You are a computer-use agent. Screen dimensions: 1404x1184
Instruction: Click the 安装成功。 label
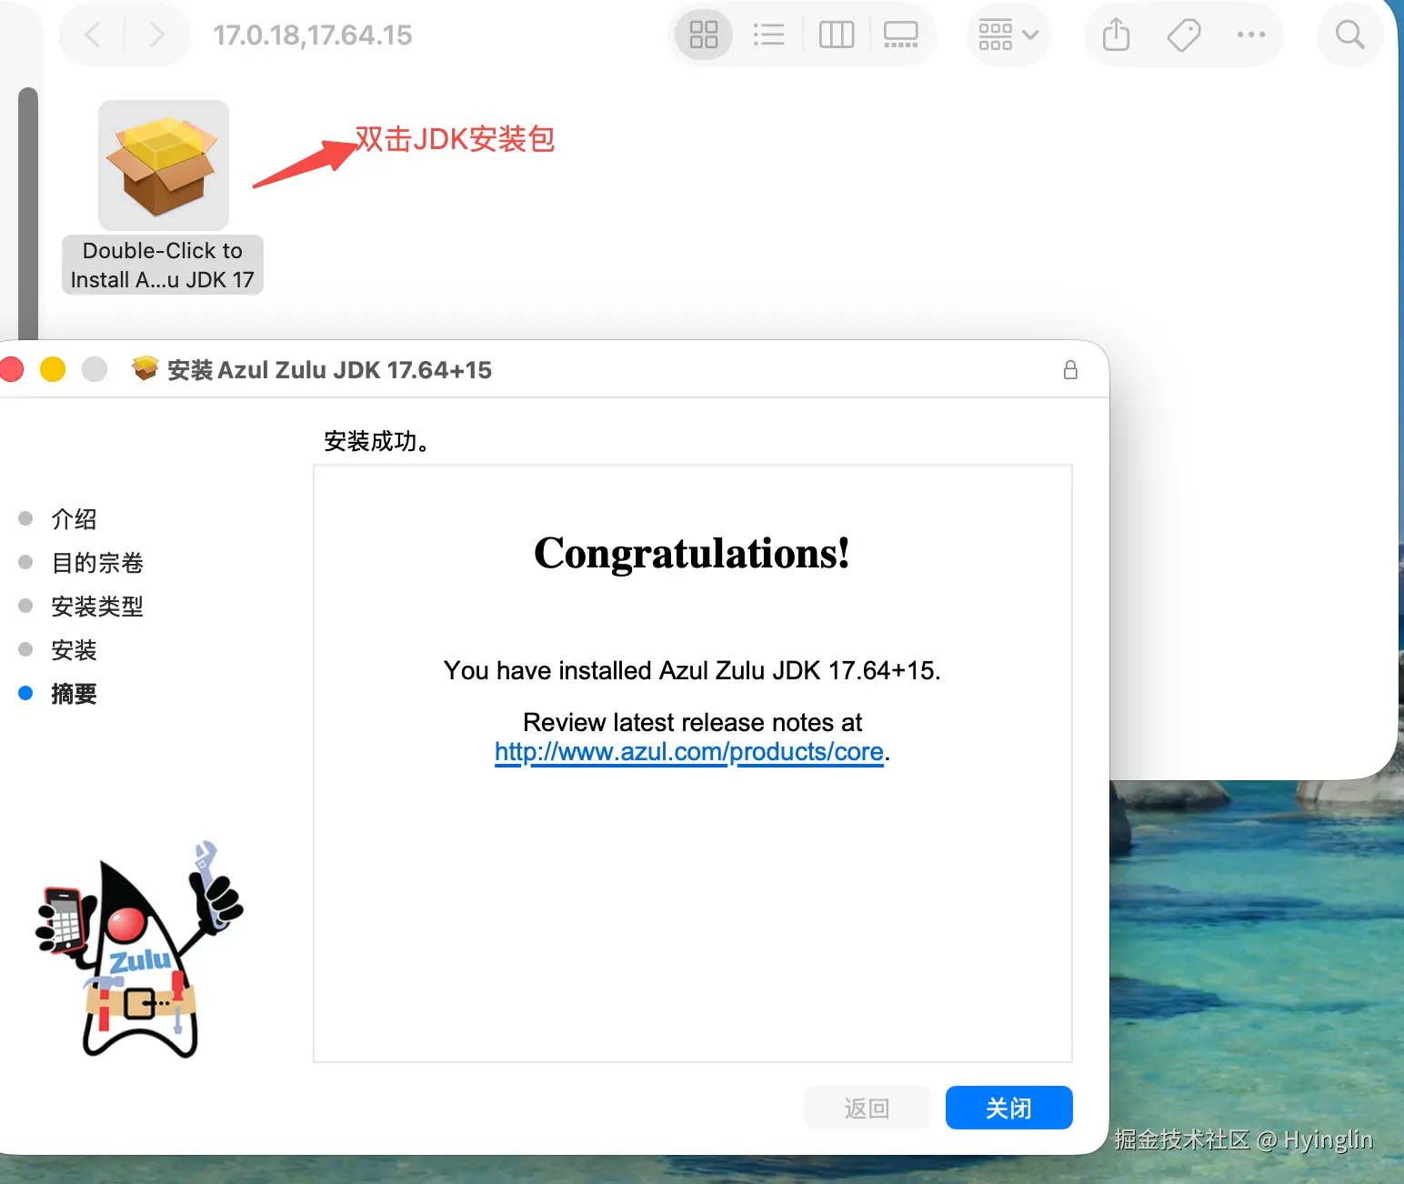(376, 441)
